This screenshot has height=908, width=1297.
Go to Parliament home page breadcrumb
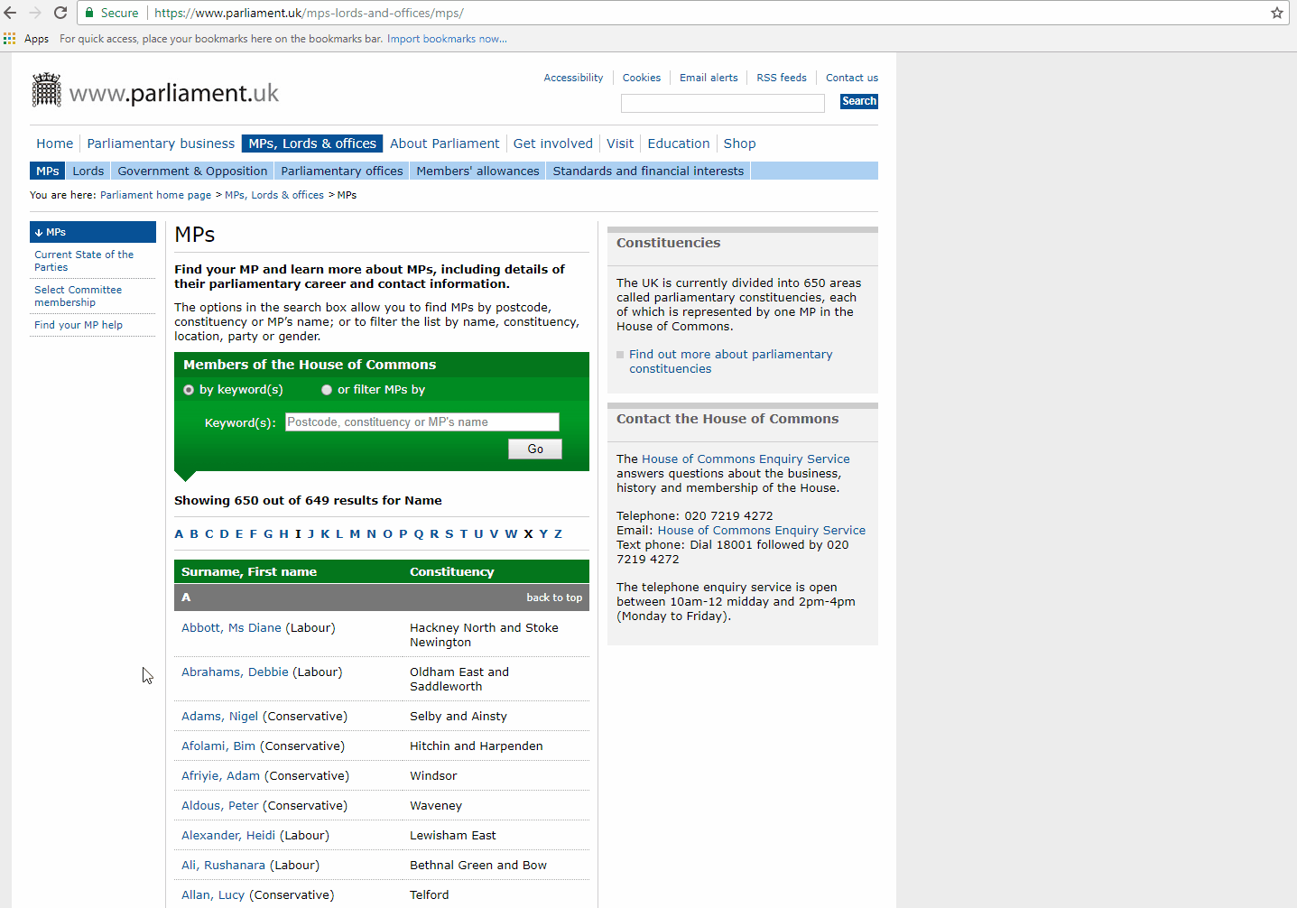pos(155,195)
